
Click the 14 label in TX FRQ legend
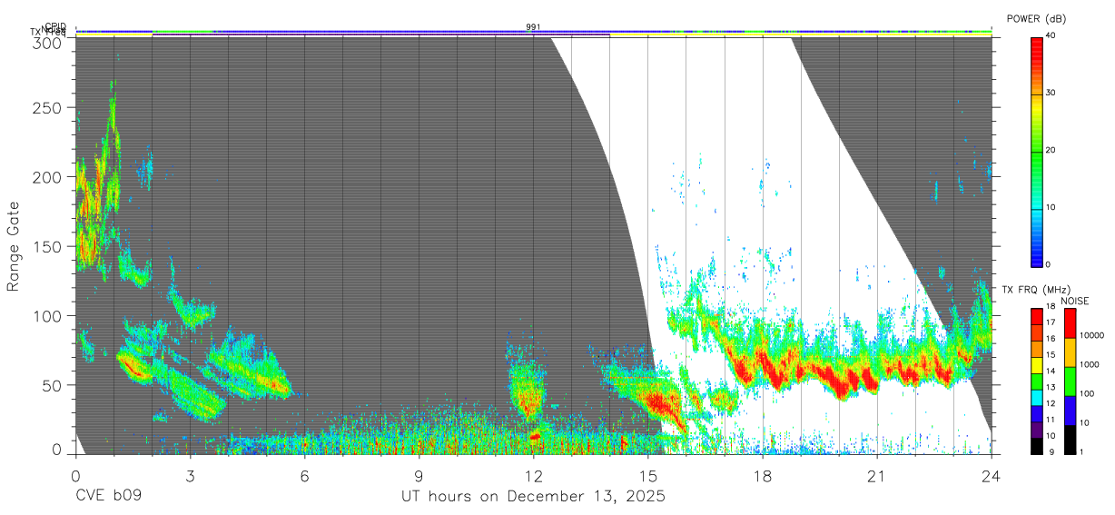pos(1051,371)
